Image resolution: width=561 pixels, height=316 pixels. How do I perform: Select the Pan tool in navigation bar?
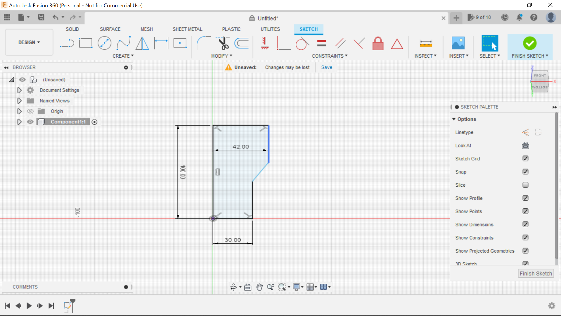(x=259, y=287)
